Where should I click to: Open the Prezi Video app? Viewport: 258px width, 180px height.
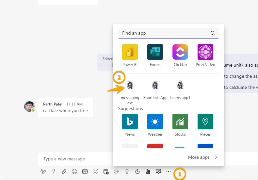point(205,52)
